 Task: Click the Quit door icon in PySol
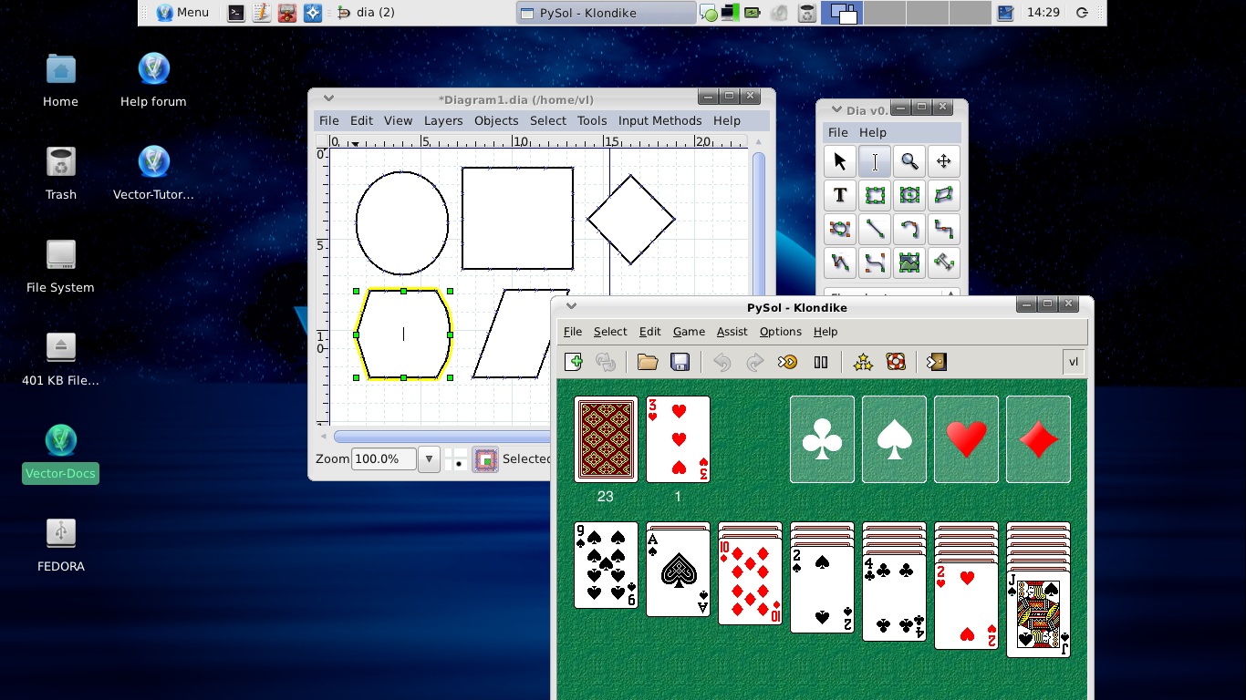[x=936, y=362]
